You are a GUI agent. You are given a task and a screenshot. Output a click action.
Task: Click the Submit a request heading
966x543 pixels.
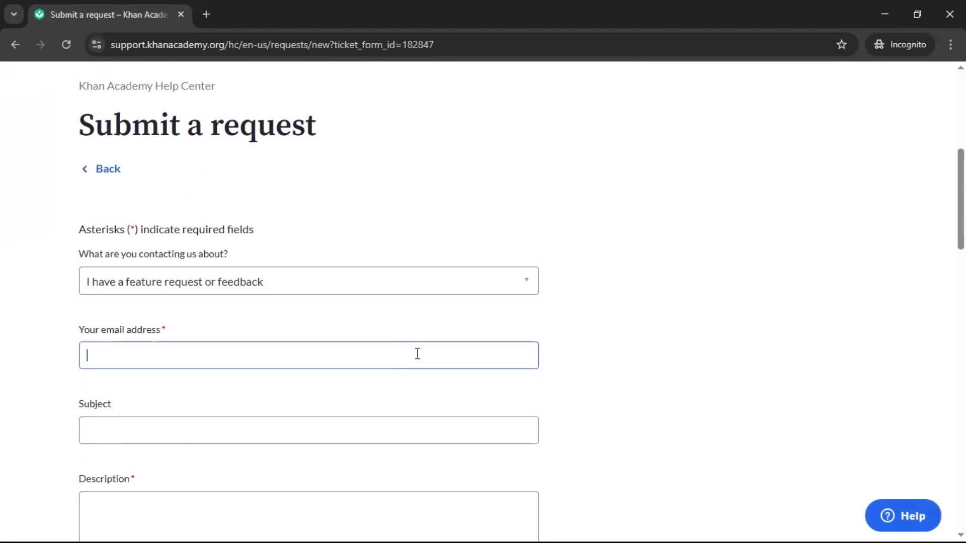click(197, 125)
